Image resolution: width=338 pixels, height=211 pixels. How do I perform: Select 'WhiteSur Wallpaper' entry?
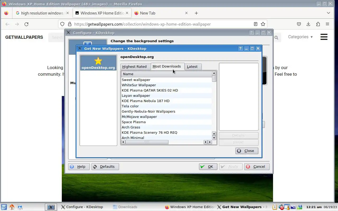pyautogui.click(x=166, y=85)
